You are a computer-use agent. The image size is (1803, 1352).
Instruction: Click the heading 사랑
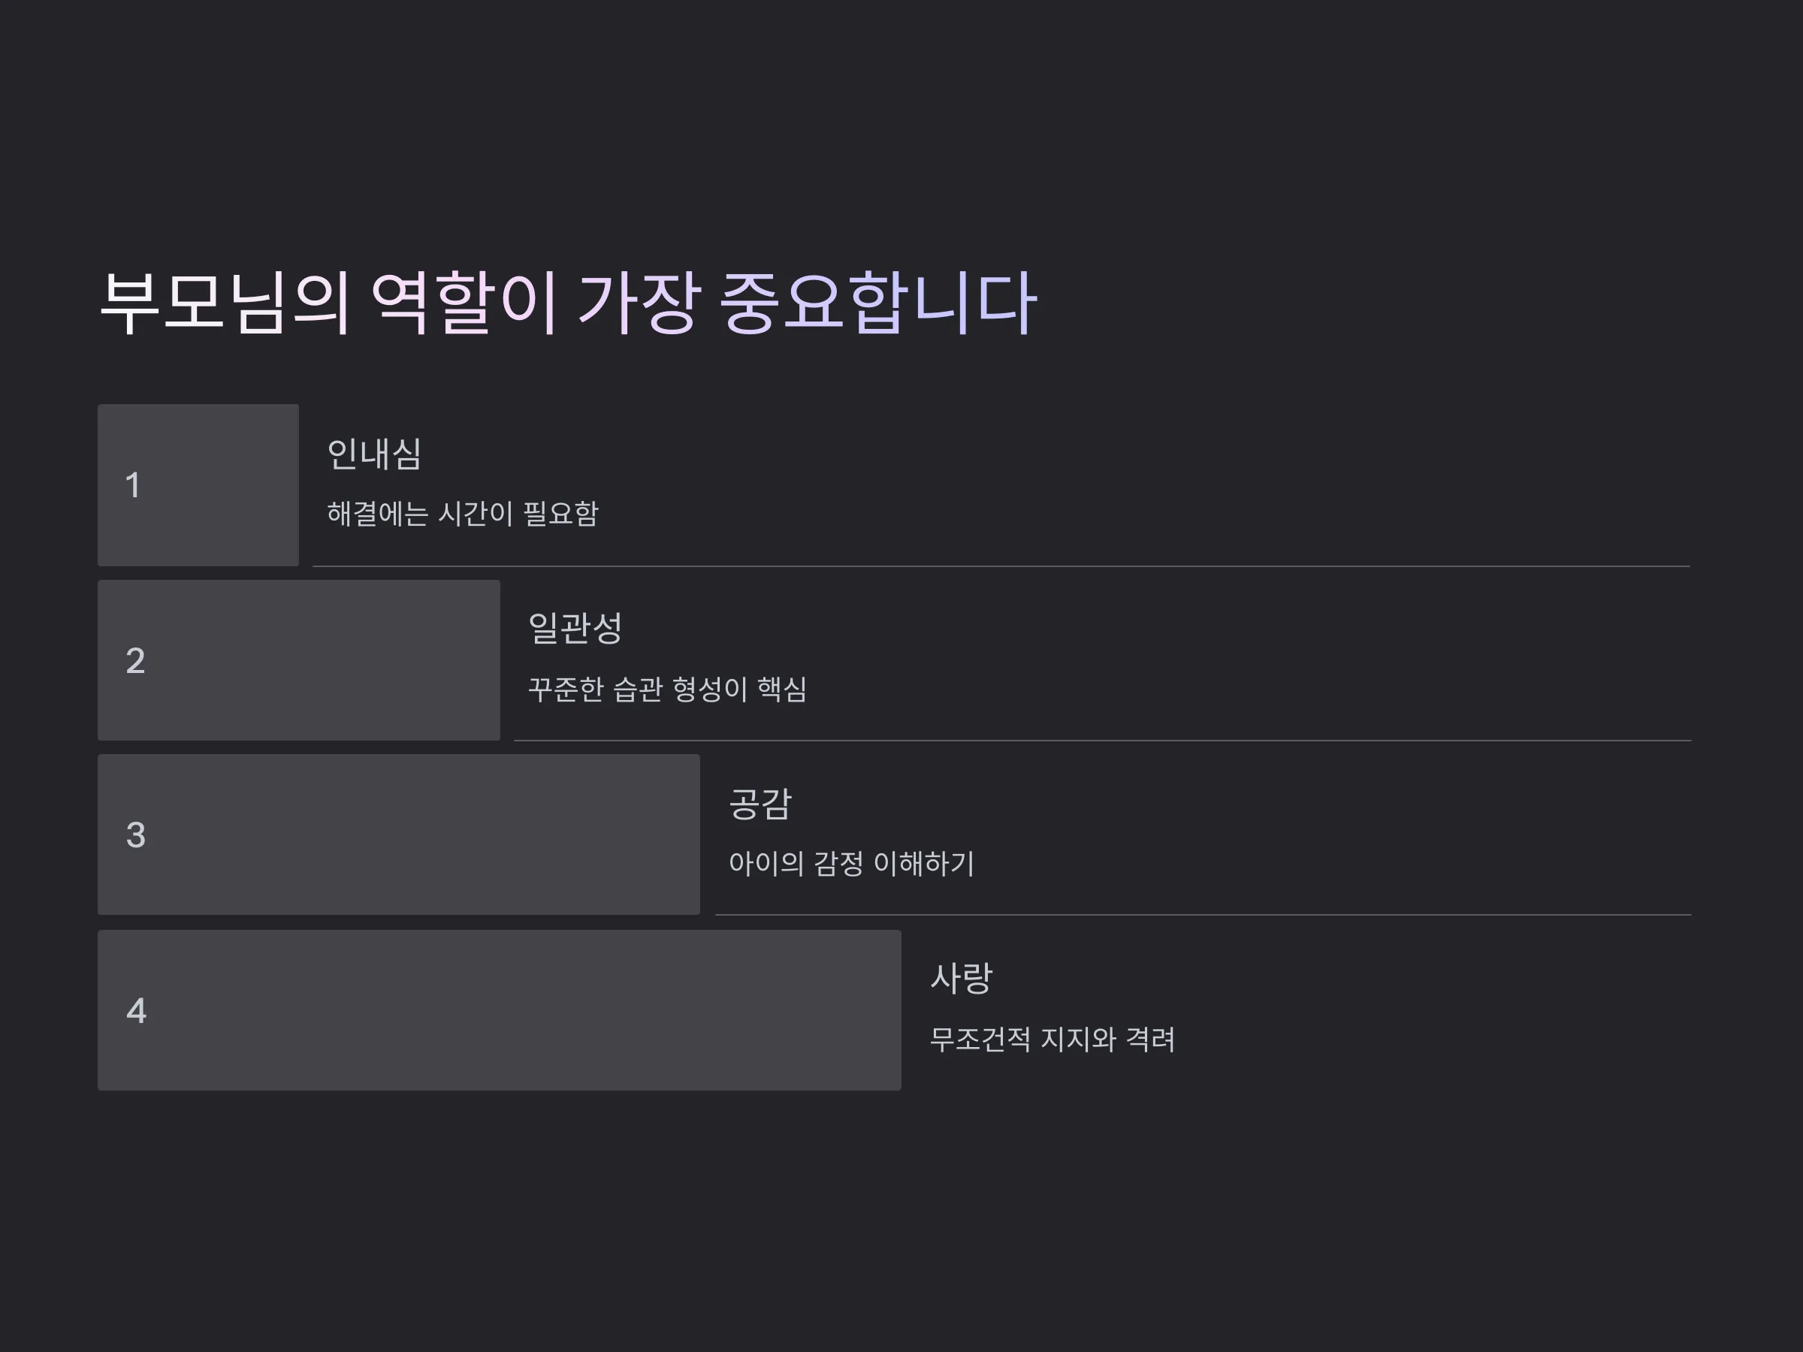click(962, 978)
